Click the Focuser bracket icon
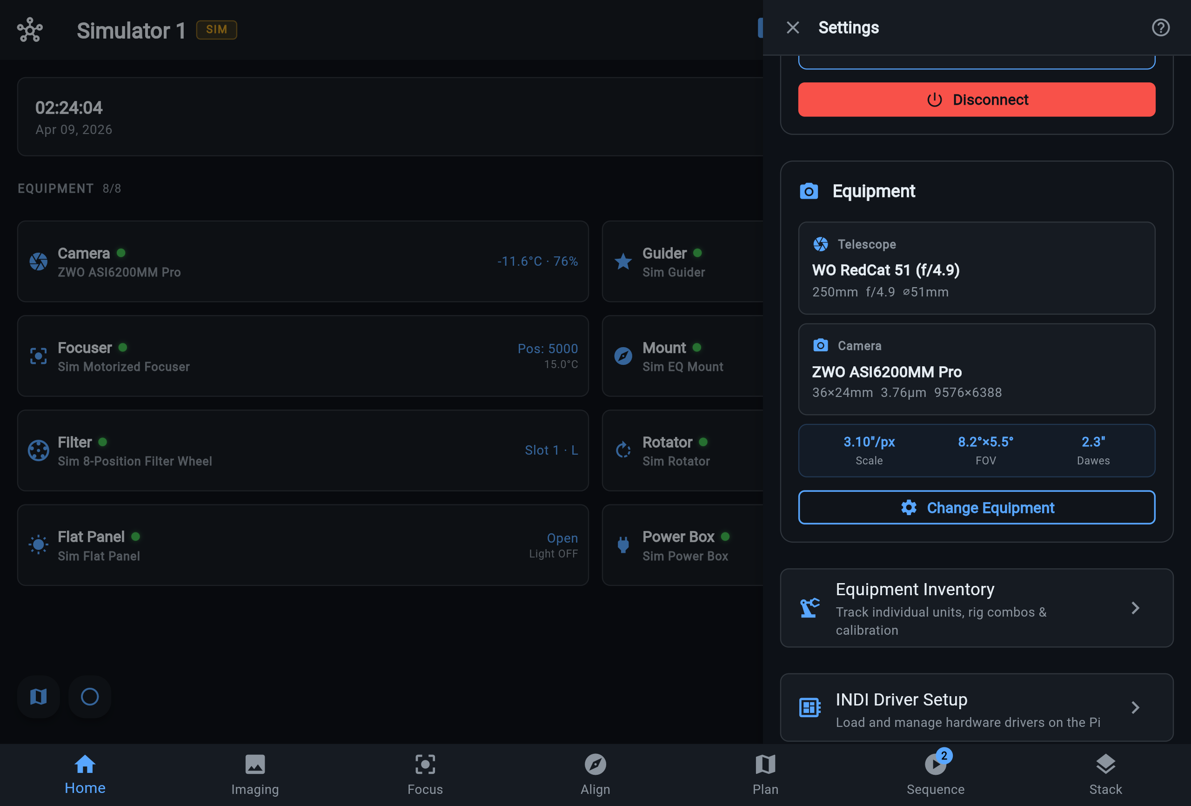Image resolution: width=1191 pixels, height=806 pixels. click(39, 356)
